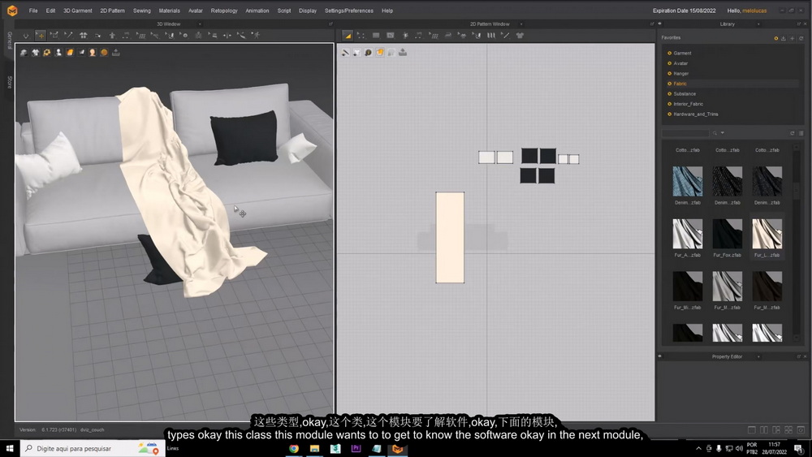Select Substance in Favorites list

pyautogui.click(x=685, y=93)
